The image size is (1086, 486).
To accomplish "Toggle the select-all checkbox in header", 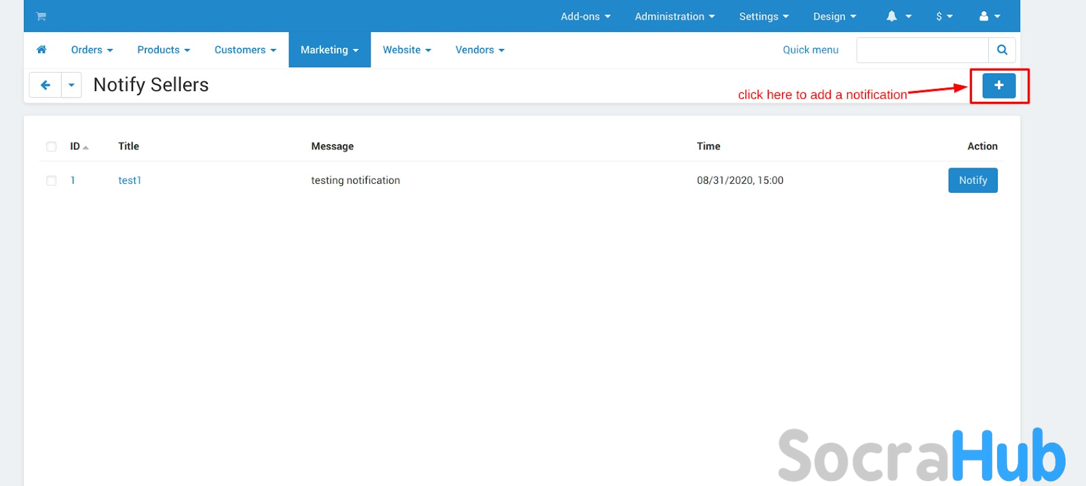I will [52, 147].
